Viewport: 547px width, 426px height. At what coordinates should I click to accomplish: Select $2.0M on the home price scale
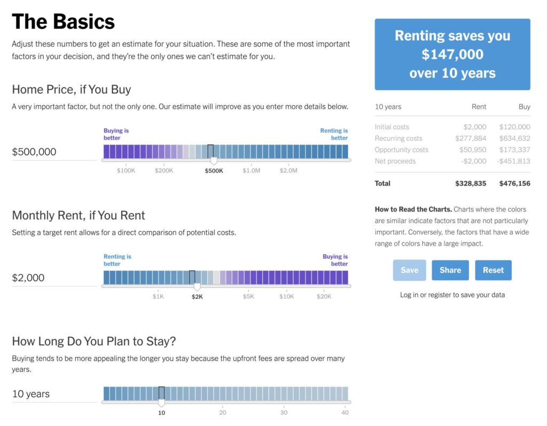point(288,170)
